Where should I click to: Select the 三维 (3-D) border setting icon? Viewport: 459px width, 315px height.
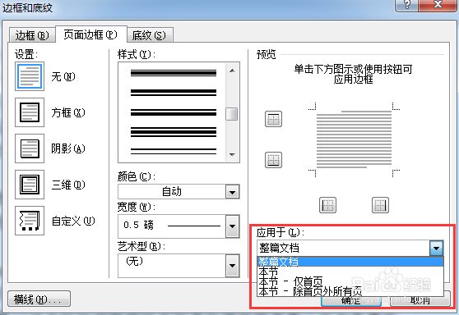(x=30, y=185)
